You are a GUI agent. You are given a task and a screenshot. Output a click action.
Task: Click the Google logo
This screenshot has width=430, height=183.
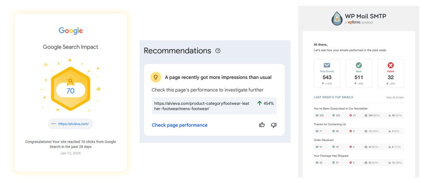pyautogui.click(x=71, y=31)
